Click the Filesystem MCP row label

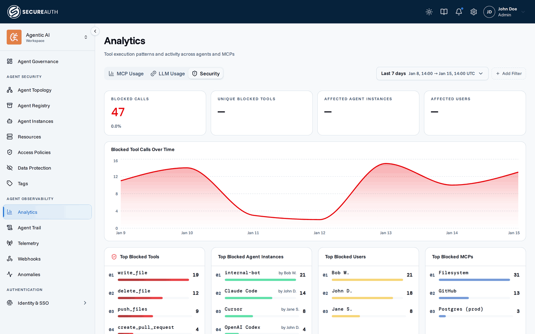pyautogui.click(x=453, y=273)
